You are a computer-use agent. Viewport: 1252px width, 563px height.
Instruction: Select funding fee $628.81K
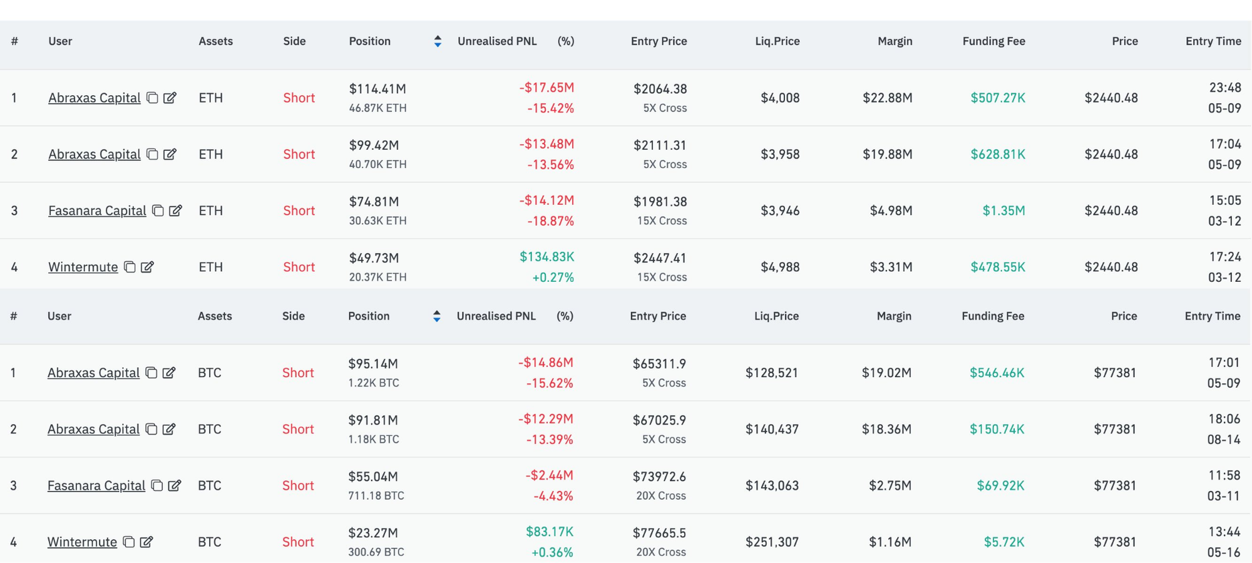[998, 154]
